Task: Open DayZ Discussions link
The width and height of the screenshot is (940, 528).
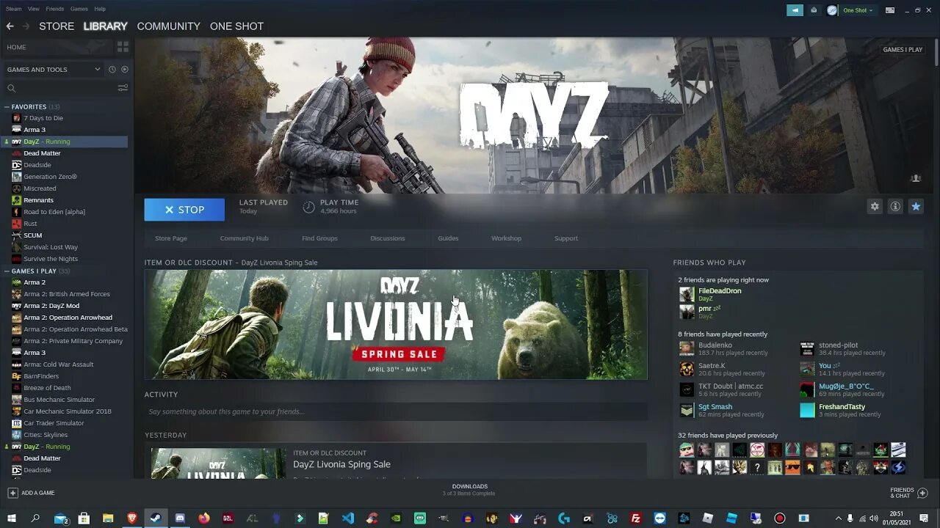Action: click(388, 238)
